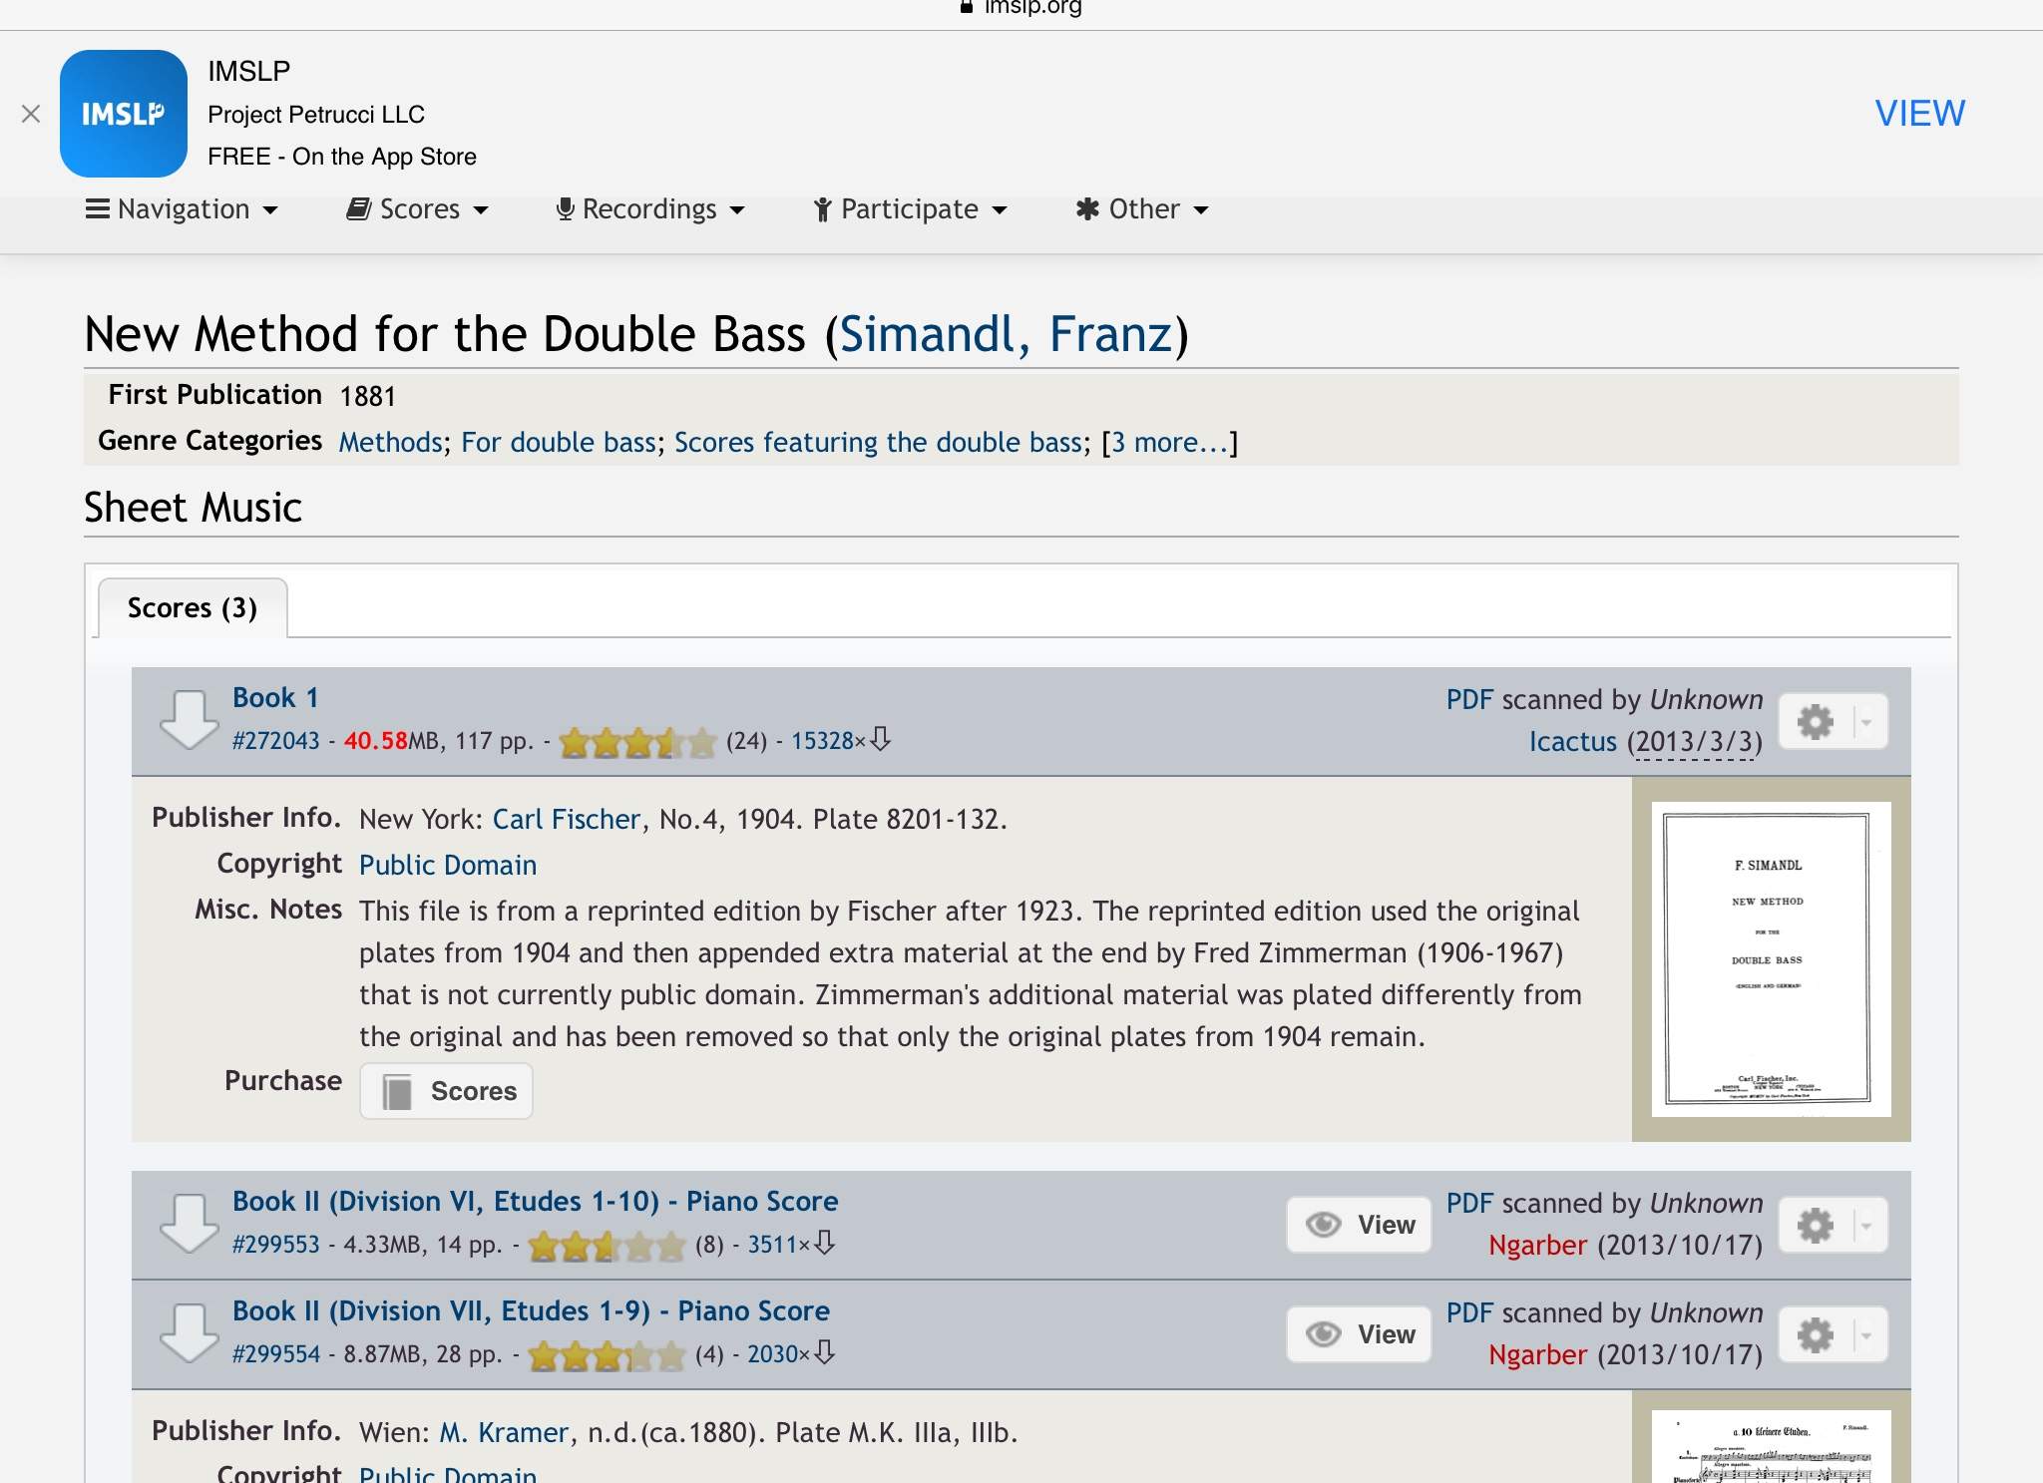Click the Purchase Scores button

[446, 1091]
